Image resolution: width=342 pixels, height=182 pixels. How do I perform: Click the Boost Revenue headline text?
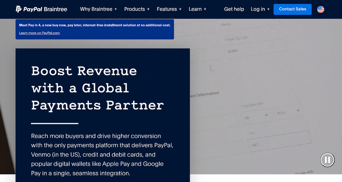pyautogui.click(x=97, y=88)
